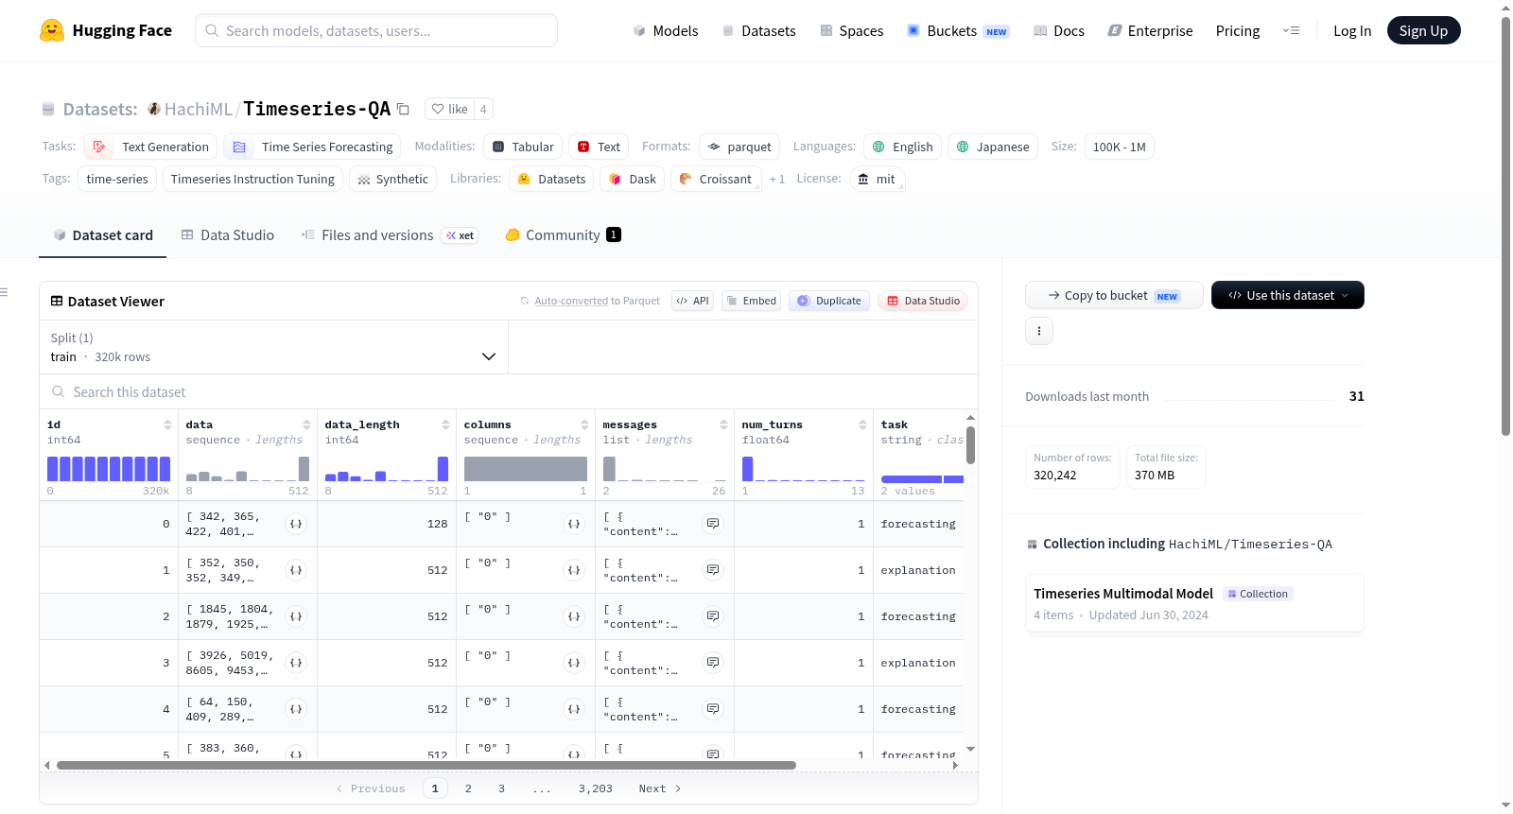The image size is (1513, 814).
Task: Select the parquet format tag
Action: 739,147
